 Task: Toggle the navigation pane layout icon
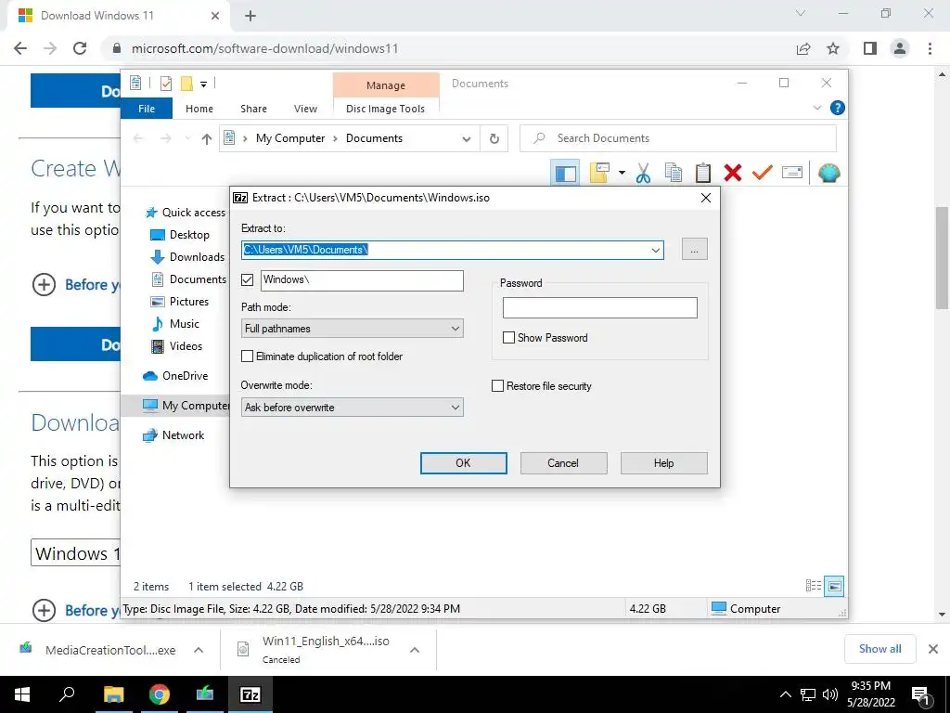point(565,174)
